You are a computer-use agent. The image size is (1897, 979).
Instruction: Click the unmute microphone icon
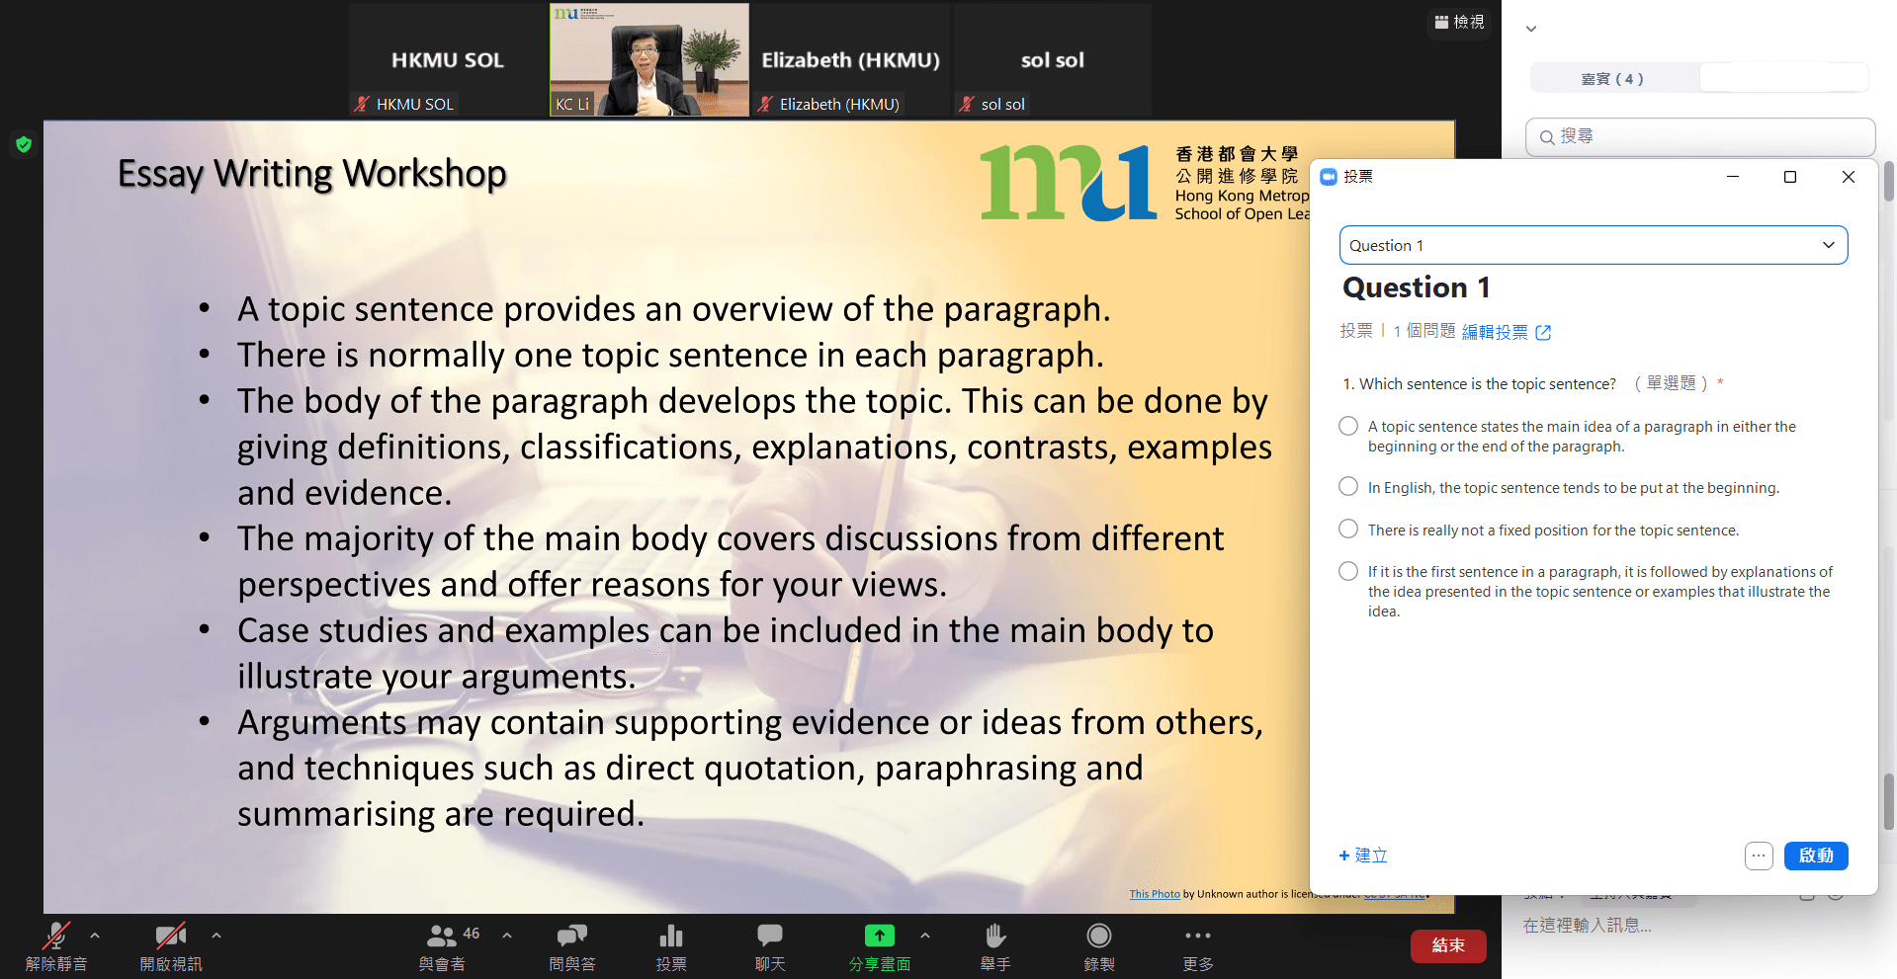tap(56, 937)
